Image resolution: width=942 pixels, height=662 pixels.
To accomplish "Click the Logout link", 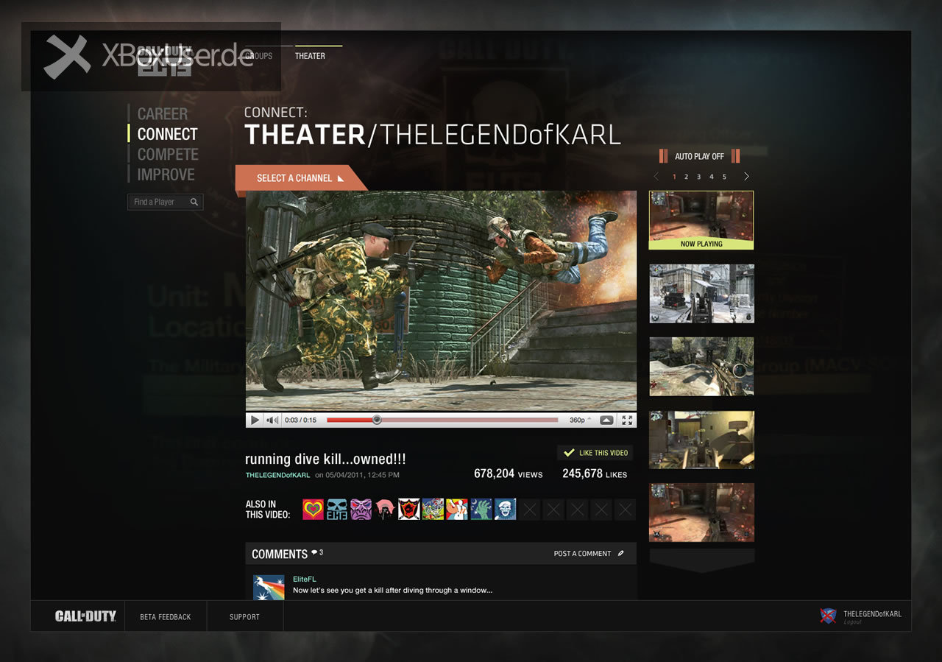I will [852, 623].
